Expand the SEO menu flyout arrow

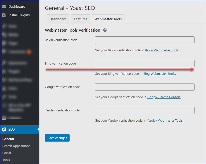(x=38, y=129)
